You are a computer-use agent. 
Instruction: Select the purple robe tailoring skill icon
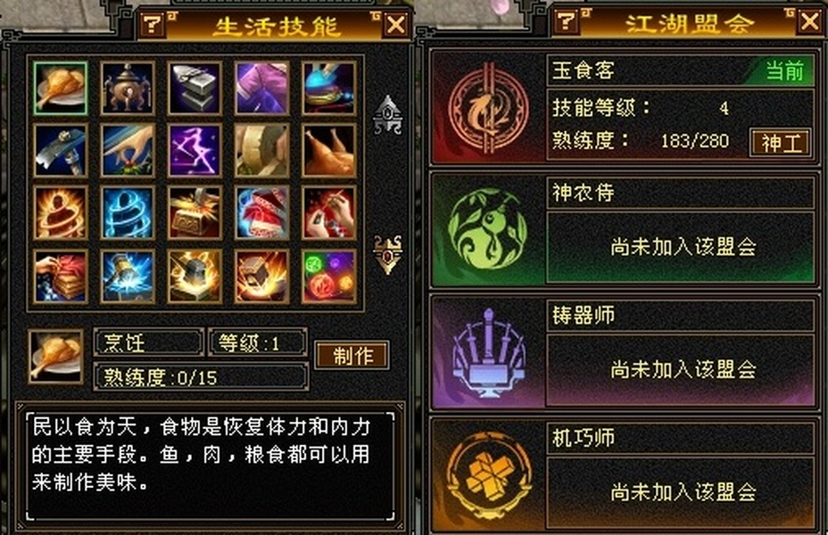261,88
